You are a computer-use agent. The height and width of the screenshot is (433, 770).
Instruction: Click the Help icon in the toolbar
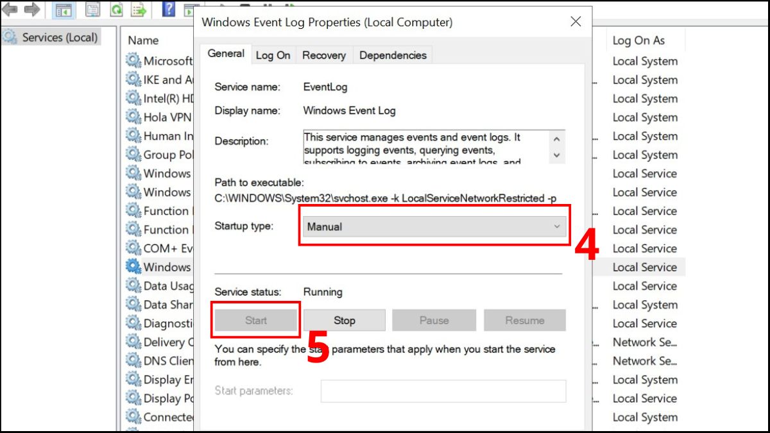168,10
